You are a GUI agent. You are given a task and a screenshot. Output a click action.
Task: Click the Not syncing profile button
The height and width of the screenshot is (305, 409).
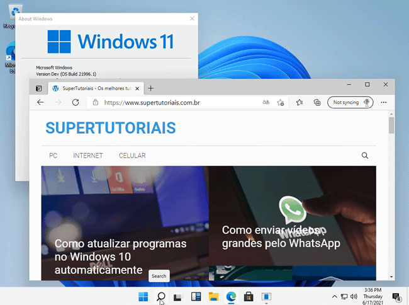[x=350, y=102]
